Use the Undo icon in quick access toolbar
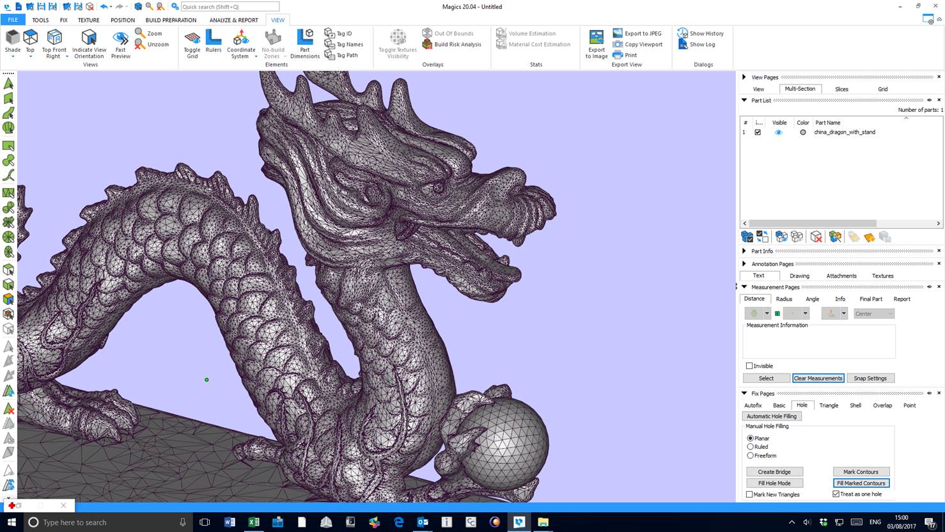The image size is (945, 532). click(x=104, y=6)
